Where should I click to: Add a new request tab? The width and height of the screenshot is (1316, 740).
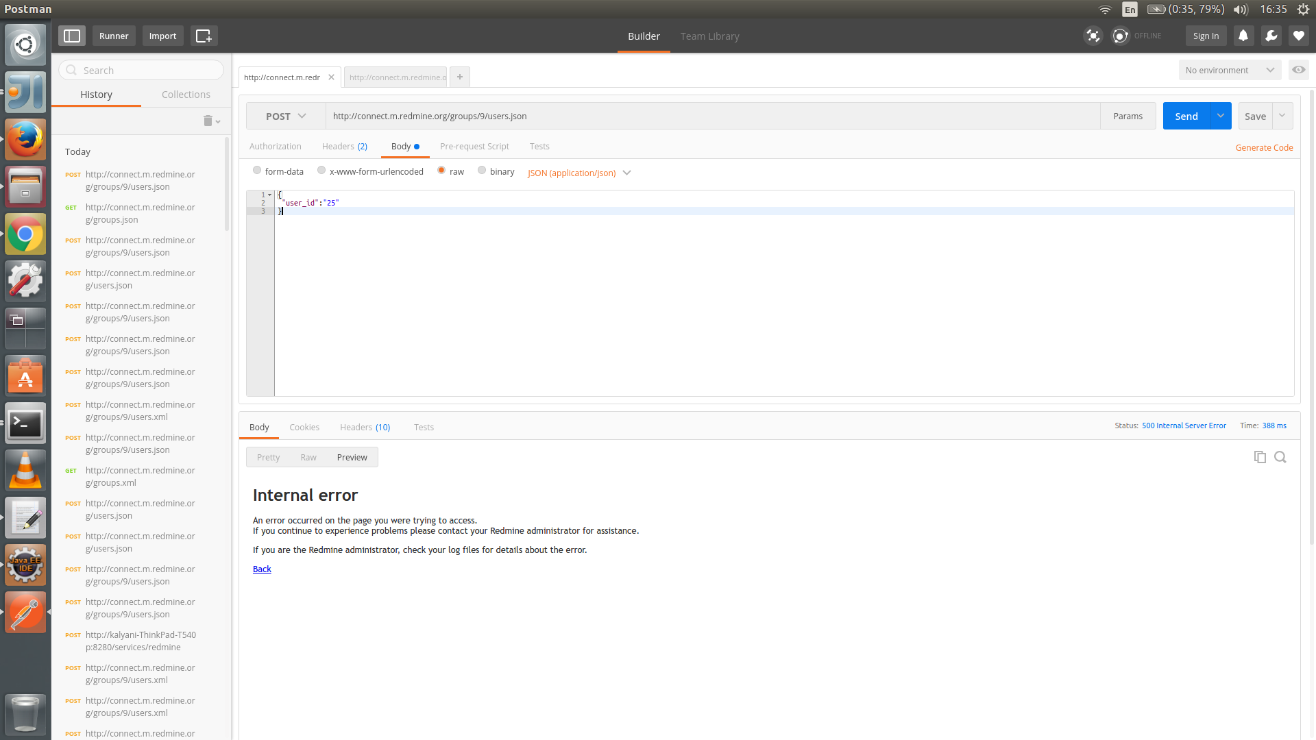click(x=460, y=77)
